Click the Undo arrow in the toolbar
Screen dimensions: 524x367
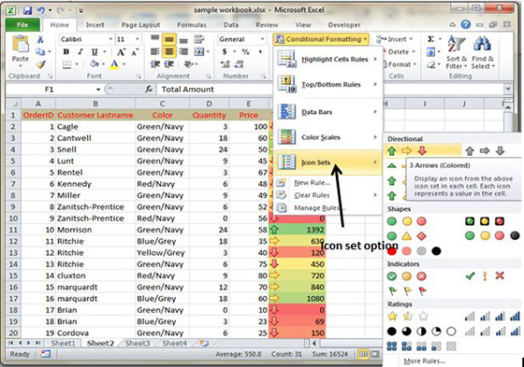[x=41, y=10]
